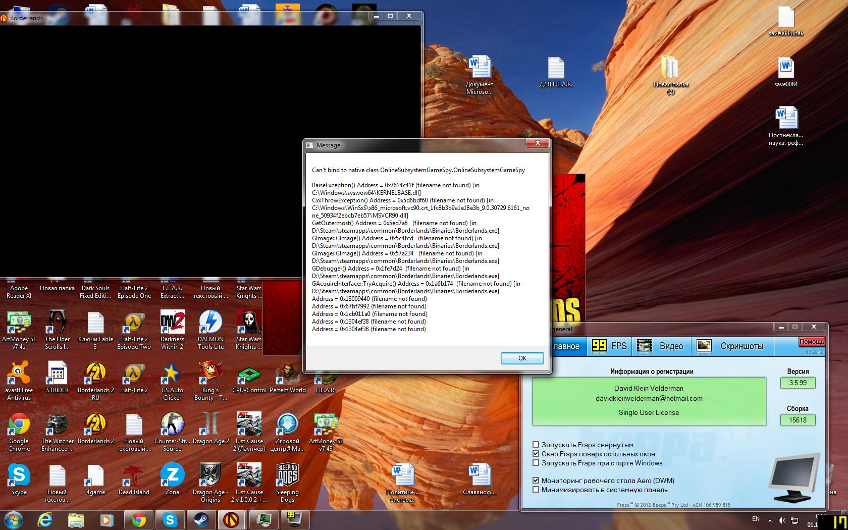Select ArtMoney SE v7.43 desktop icon
This screenshot has height=530, width=848.
[326, 432]
